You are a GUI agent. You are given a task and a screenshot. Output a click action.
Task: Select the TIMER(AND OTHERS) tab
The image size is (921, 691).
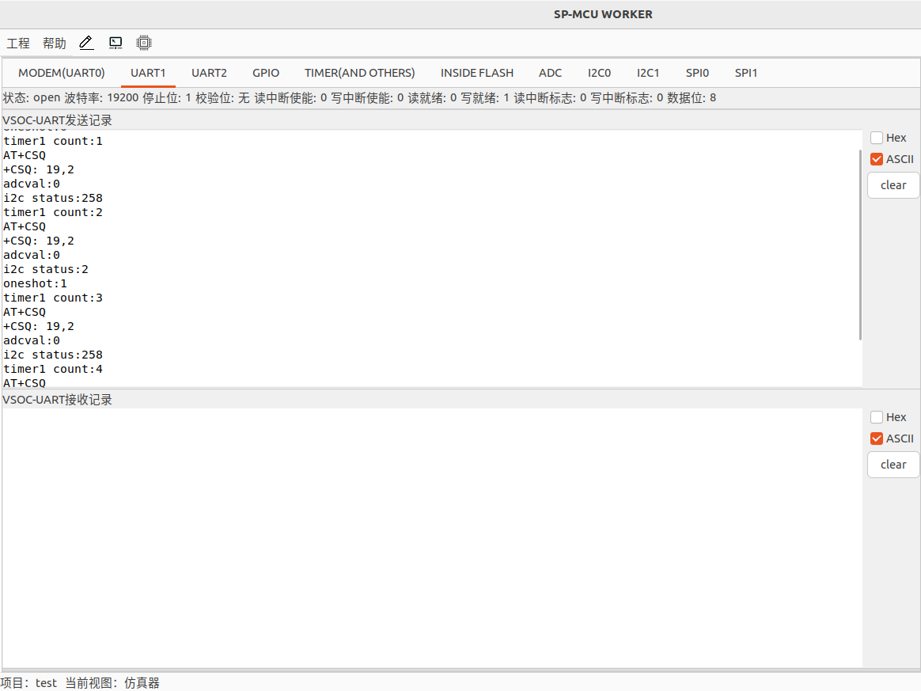(x=359, y=73)
